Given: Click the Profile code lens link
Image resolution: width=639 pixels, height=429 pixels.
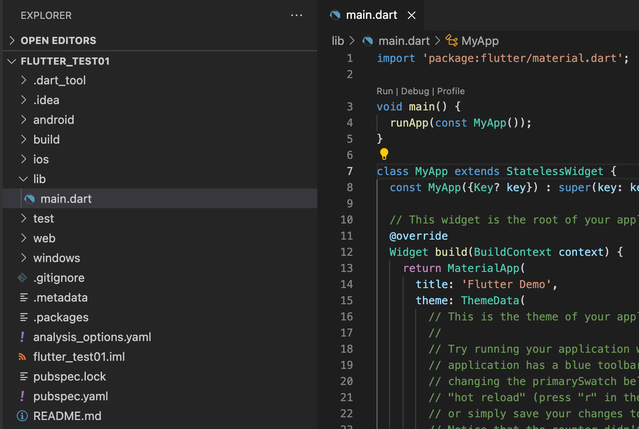Looking at the screenshot, I should [451, 91].
